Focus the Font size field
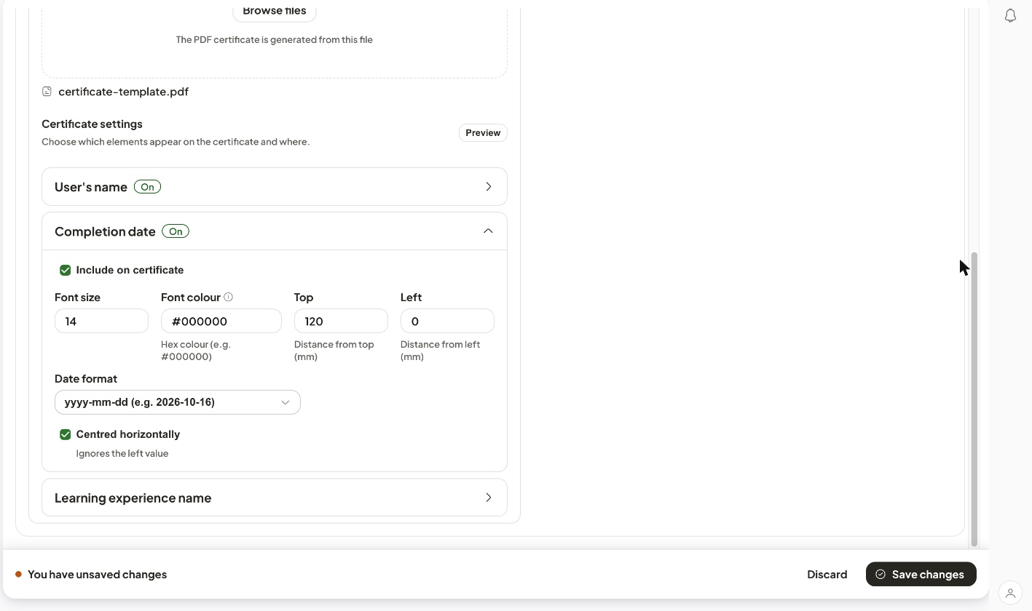The width and height of the screenshot is (1032, 611). click(101, 321)
